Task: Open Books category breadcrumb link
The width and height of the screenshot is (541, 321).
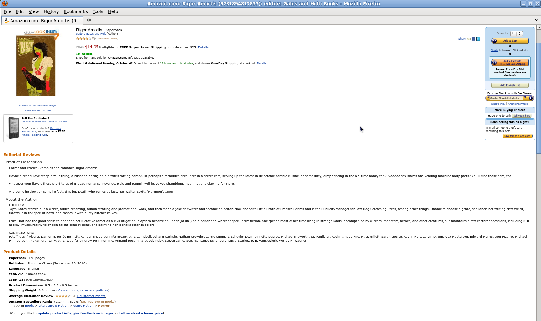Action: (30, 306)
